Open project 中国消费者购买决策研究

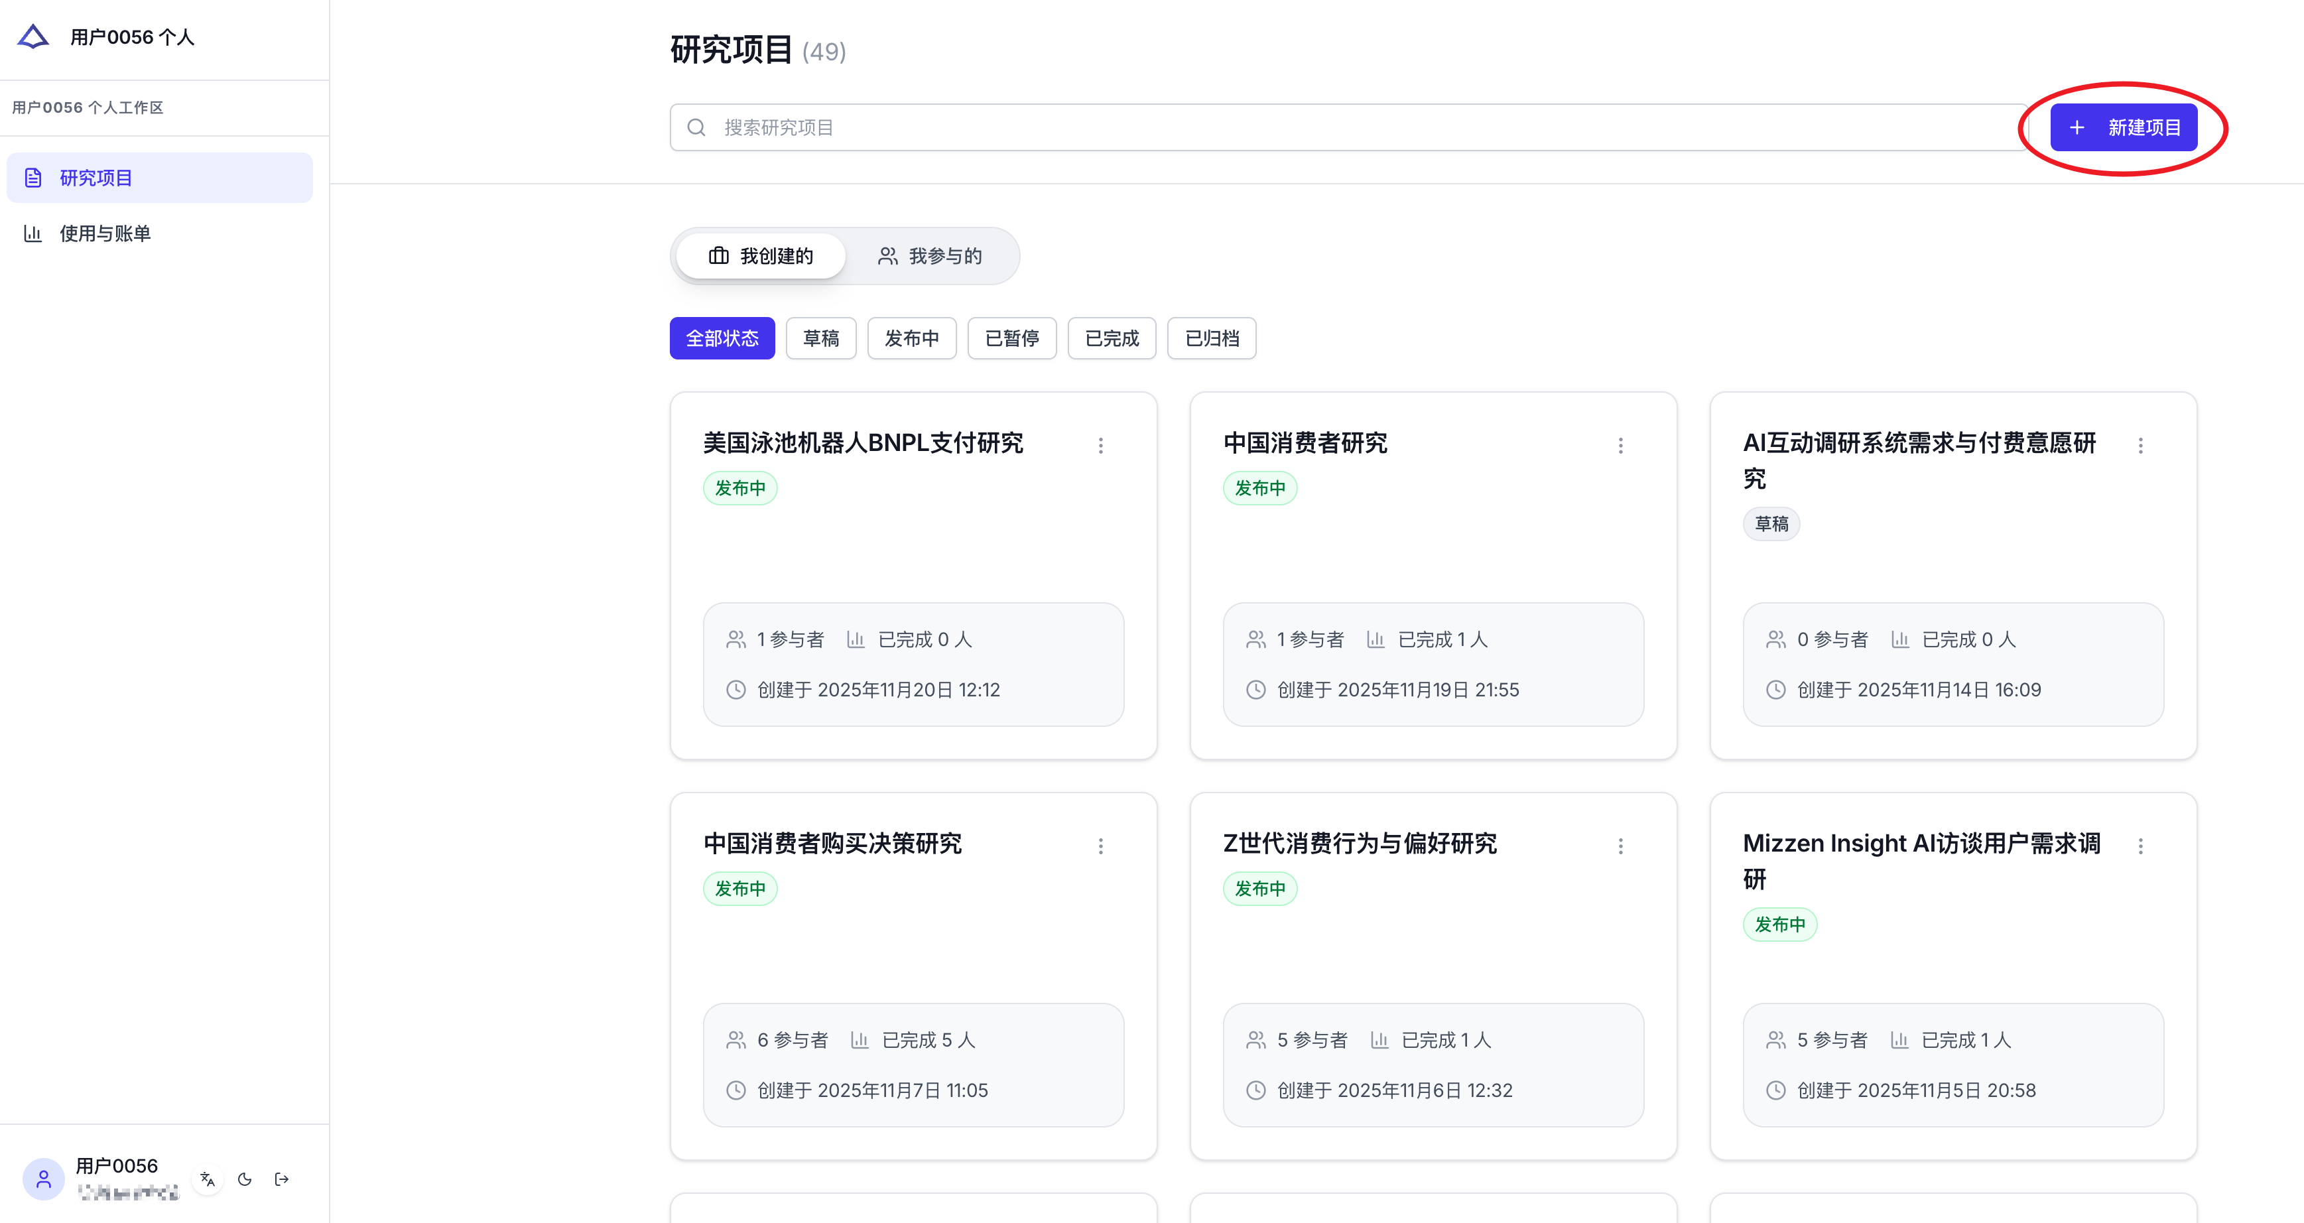pos(832,844)
